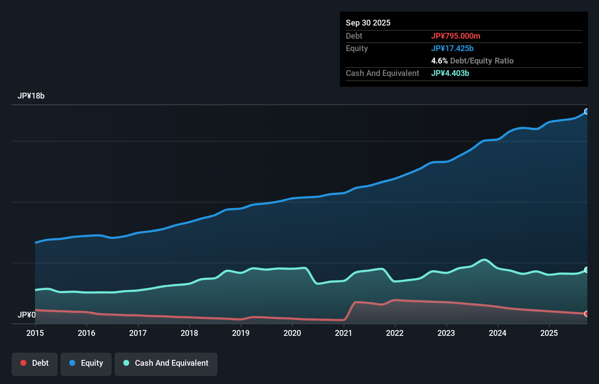Viewport: 599px width, 384px height.
Task: Select the red Debt dot icon in legend
Action: pyautogui.click(x=23, y=363)
